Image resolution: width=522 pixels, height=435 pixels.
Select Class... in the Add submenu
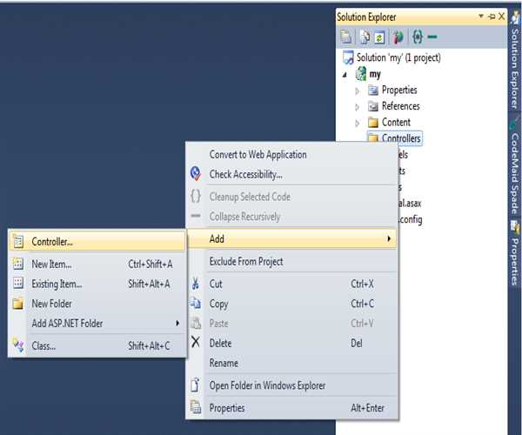click(43, 345)
